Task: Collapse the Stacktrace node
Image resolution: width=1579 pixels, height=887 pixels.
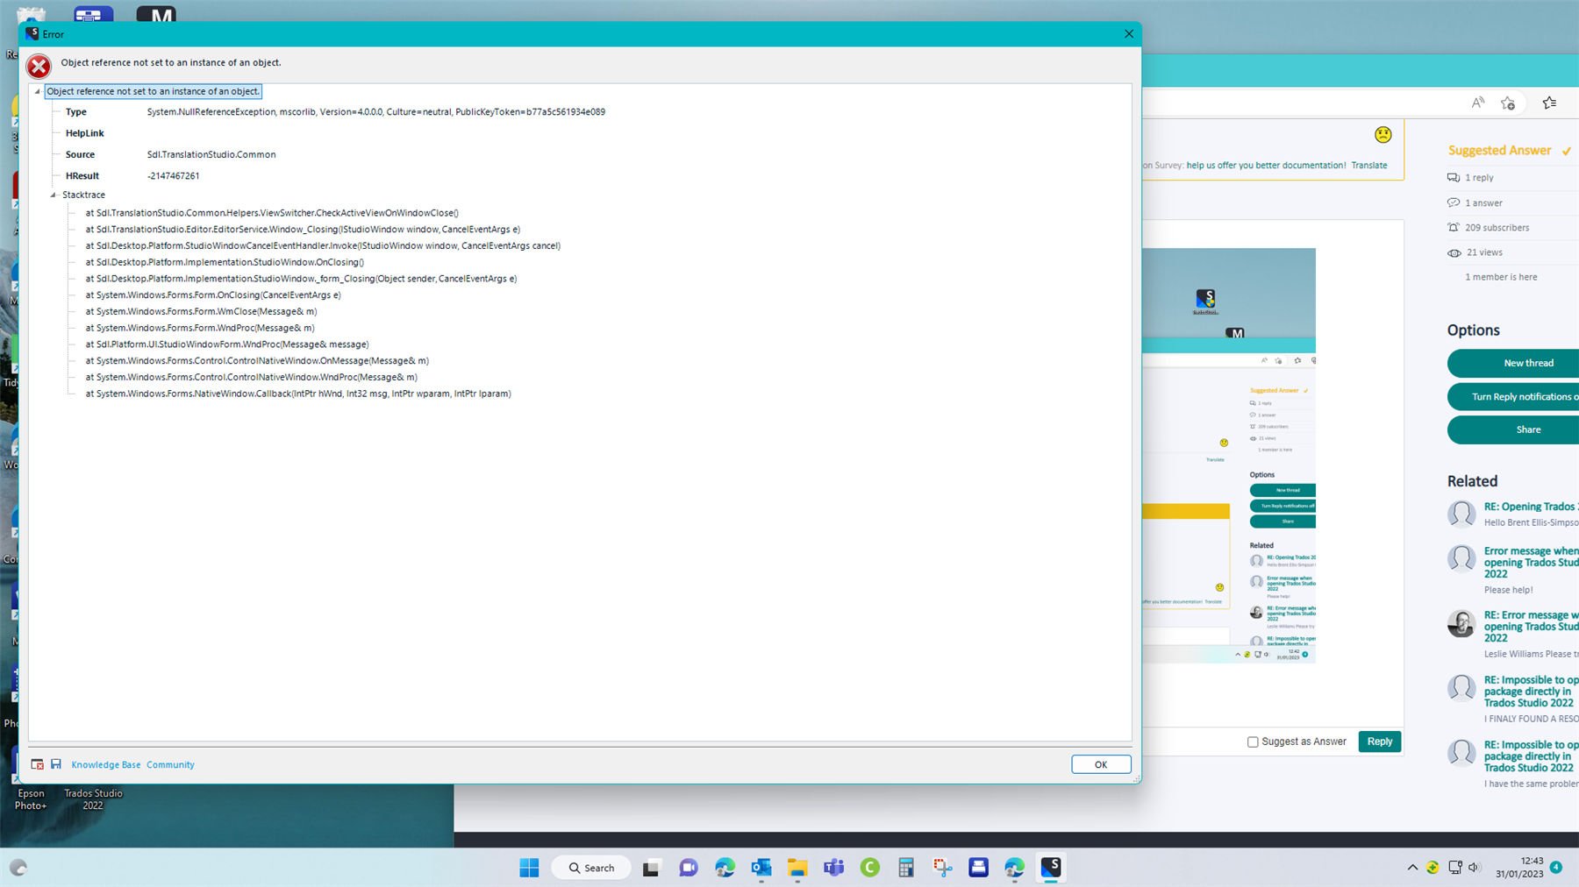Action: 54,195
